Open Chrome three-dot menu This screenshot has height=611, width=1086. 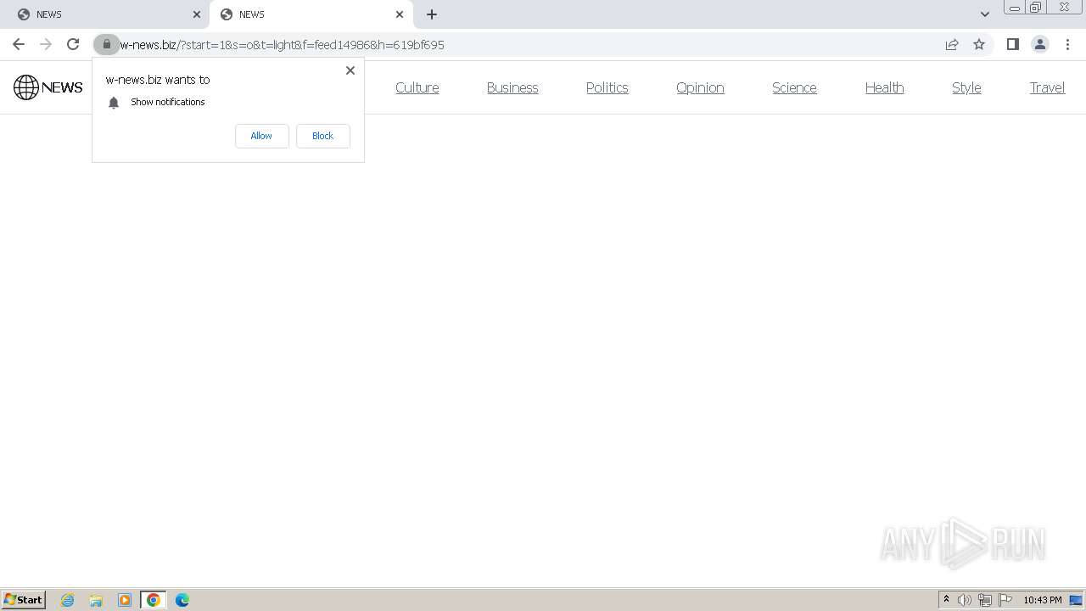[1067, 44]
